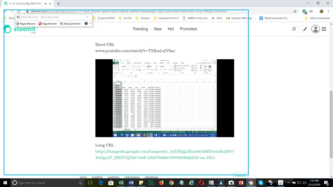Click the taskbar search box
333x187 pixels.
(x=47, y=182)
